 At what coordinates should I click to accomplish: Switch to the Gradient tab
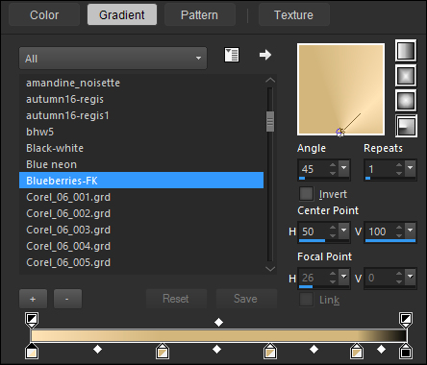(122, 14)
